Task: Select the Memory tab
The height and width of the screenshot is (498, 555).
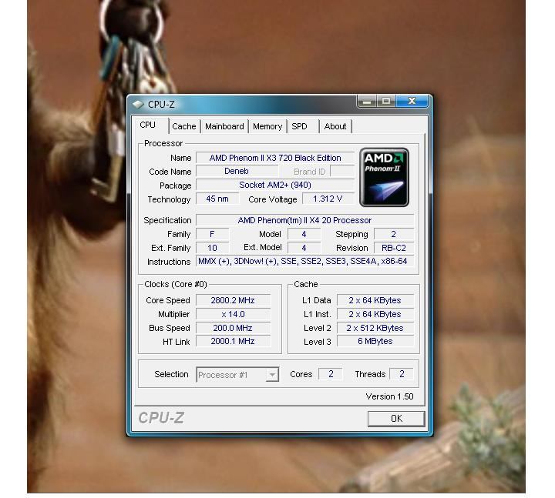Action: tap(267, 126)
